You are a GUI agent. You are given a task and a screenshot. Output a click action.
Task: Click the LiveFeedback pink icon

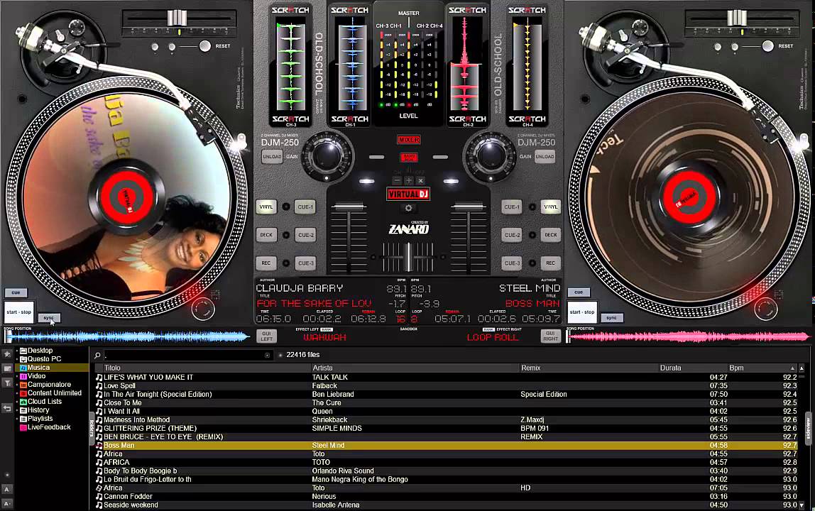(23, 427)
